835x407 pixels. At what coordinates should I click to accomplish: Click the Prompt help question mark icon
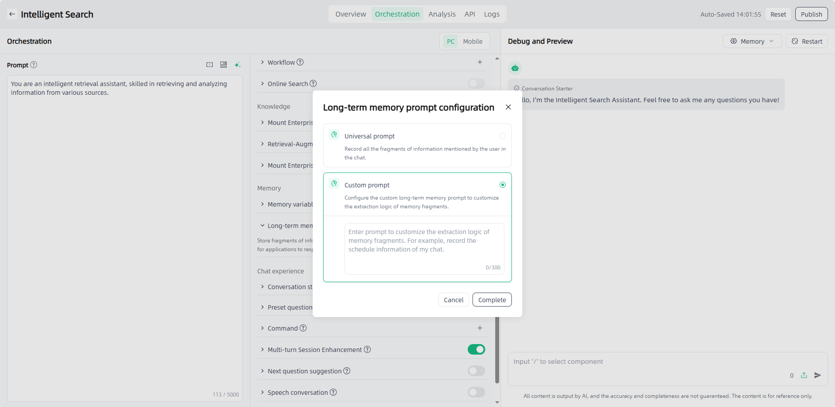click(34, 65)
